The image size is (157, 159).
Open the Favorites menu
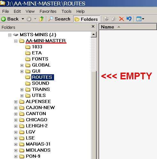(48, 11)
